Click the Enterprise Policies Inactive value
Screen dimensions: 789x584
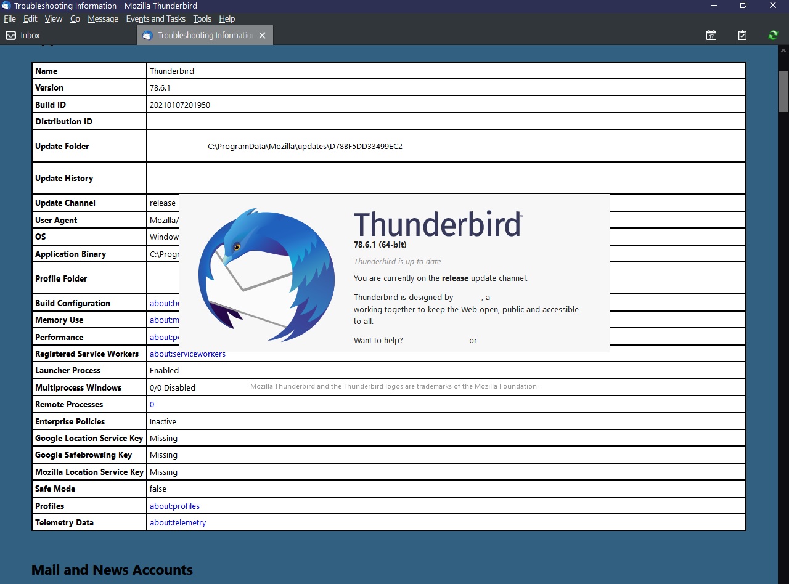[163, 422]
